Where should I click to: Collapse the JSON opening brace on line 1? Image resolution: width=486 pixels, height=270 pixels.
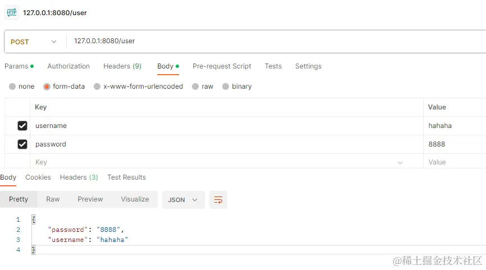[x=34, y=219]
